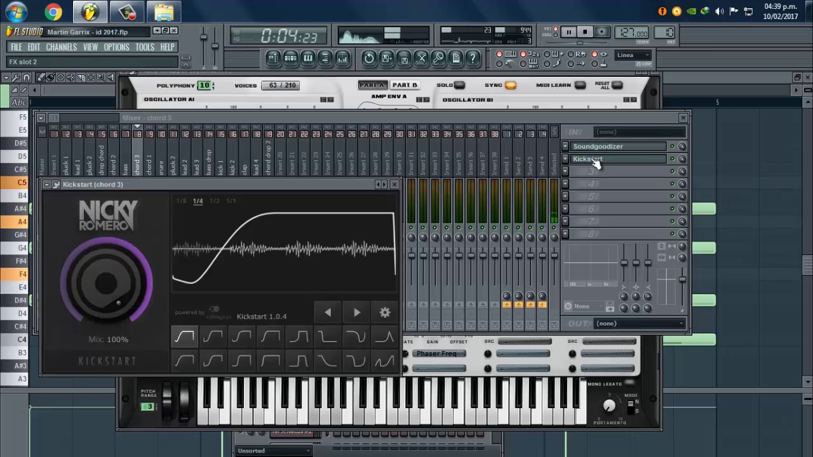
Task: Go to next Kickstart preset arrow
Action: [x=356, y=312]
